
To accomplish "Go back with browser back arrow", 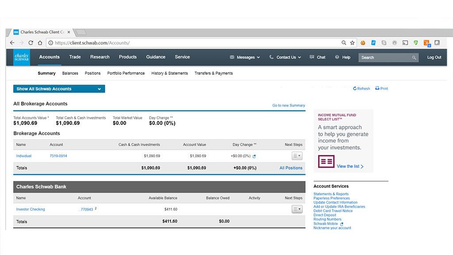I will [x=12, y=43].
